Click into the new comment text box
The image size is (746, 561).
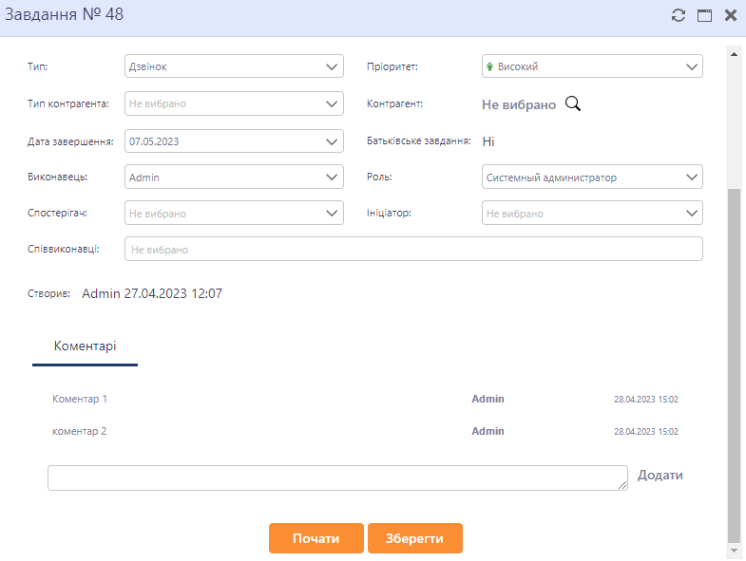point(337,477)
